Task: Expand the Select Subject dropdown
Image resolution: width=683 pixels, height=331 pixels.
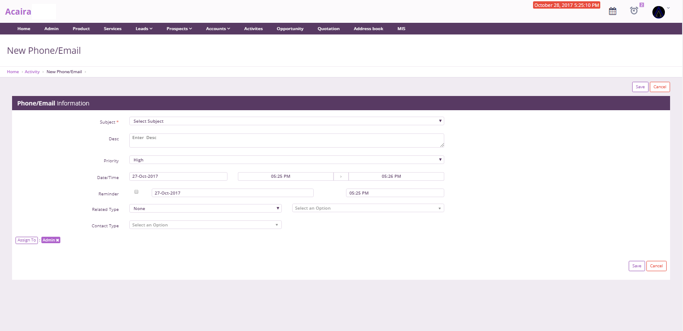Action: click(287, 121)
